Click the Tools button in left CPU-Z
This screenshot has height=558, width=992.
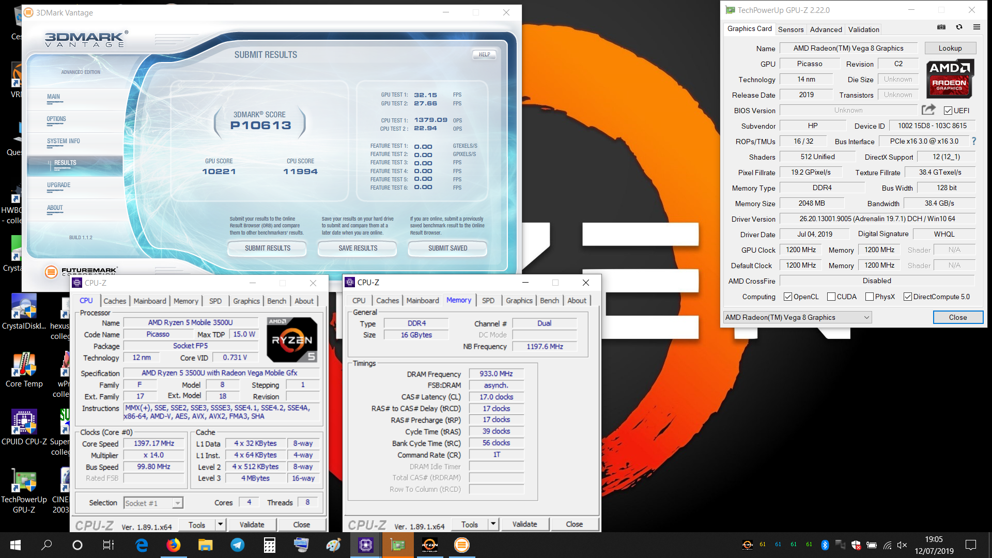[197, 524]
